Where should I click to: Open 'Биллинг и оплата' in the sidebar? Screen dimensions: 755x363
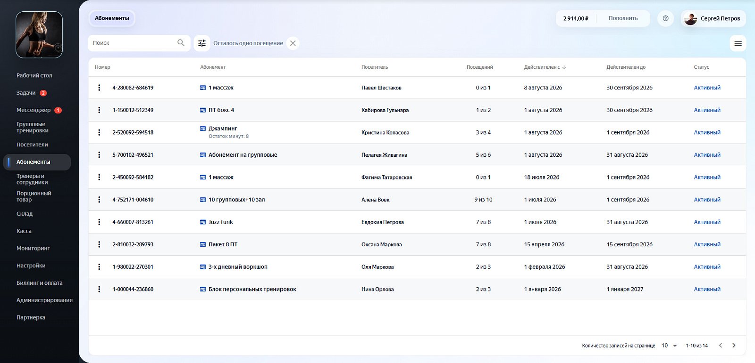click(x=40, y=283)
